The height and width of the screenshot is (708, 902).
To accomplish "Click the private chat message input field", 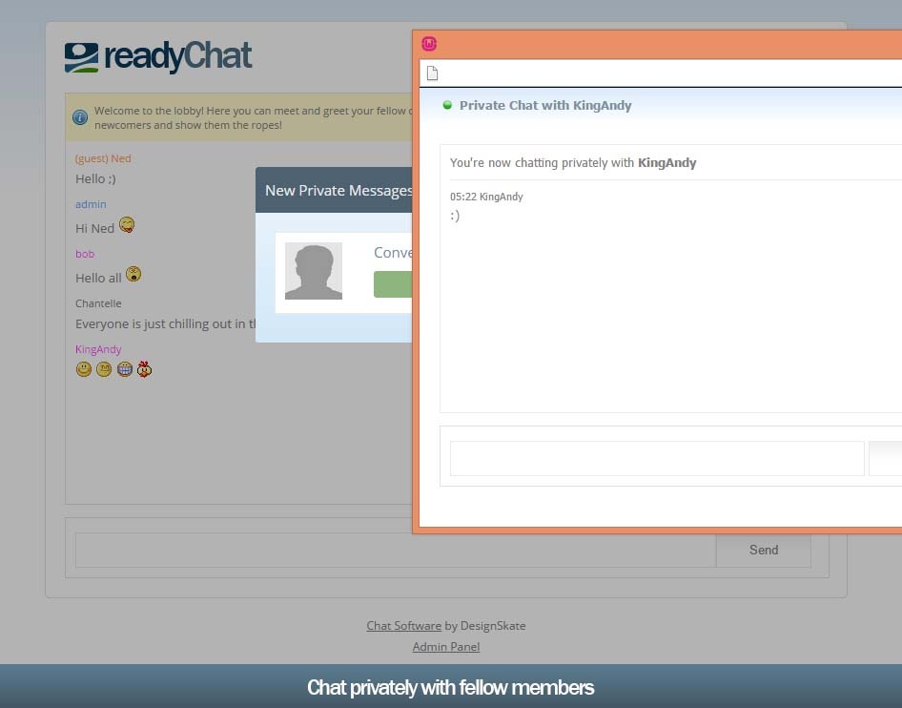I will [657, 458].
